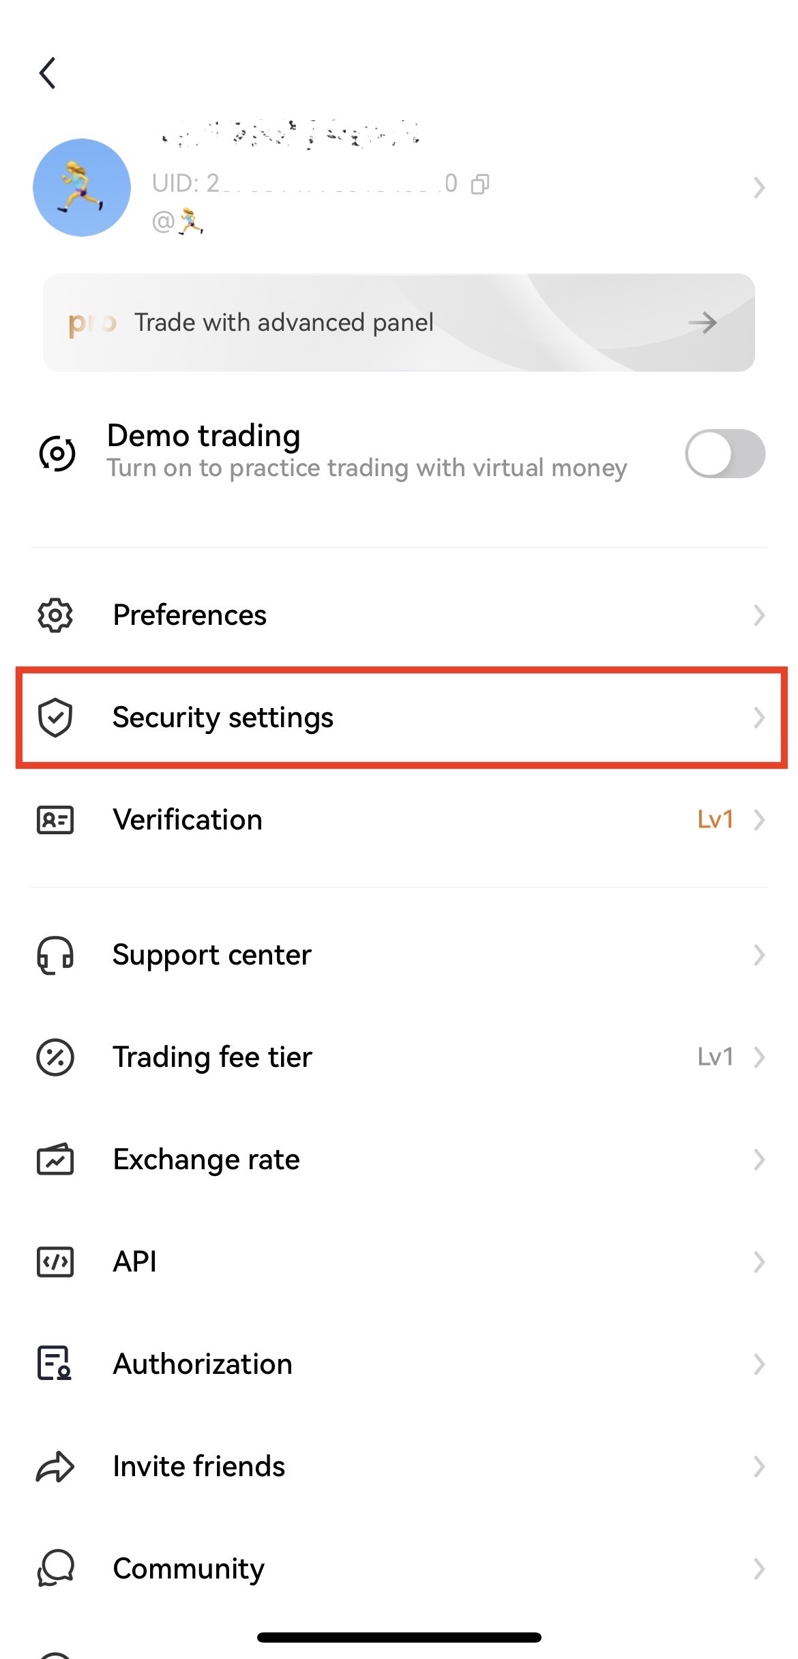
Task: Tap the Demo trading circular icon
Action: tap(57, 453)
